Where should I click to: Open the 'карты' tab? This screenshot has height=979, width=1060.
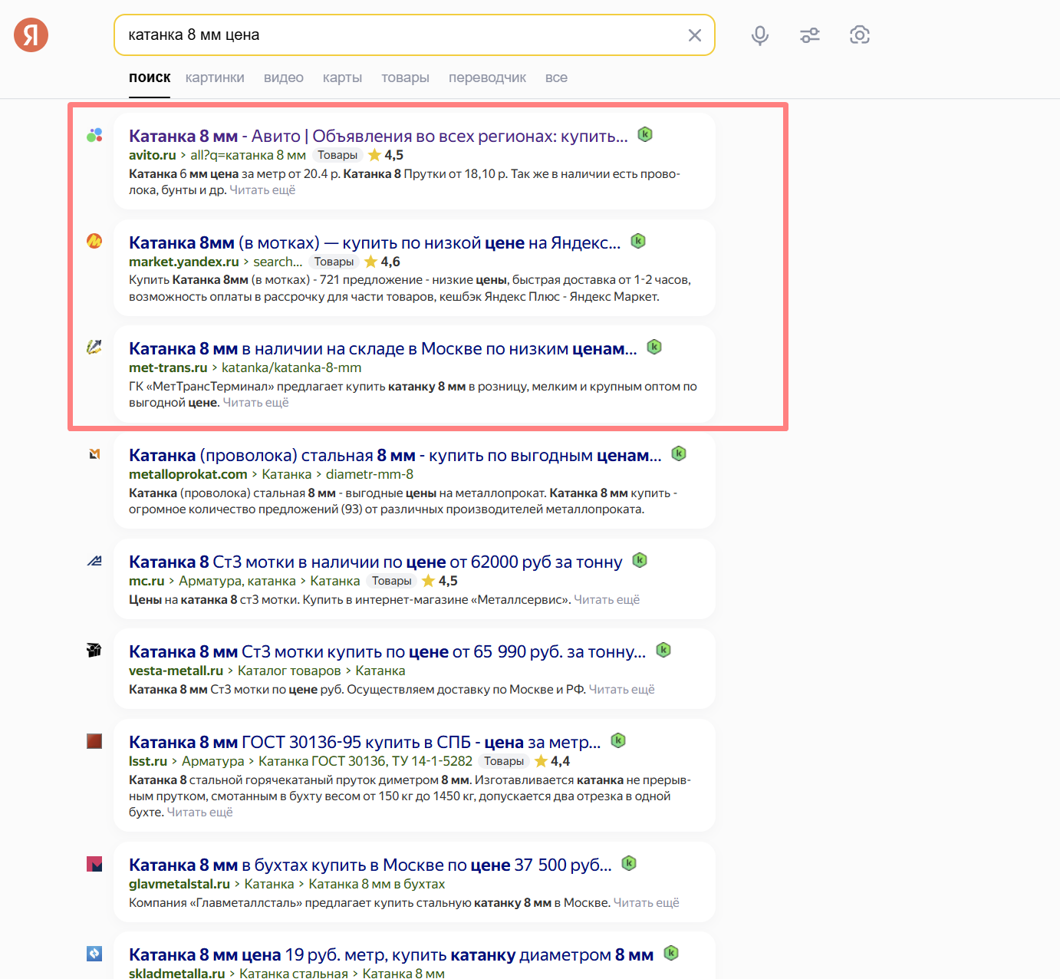tap(342, 77)
